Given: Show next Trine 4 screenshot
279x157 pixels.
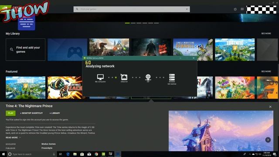Looking at the screenshot, I should point(268,140).
